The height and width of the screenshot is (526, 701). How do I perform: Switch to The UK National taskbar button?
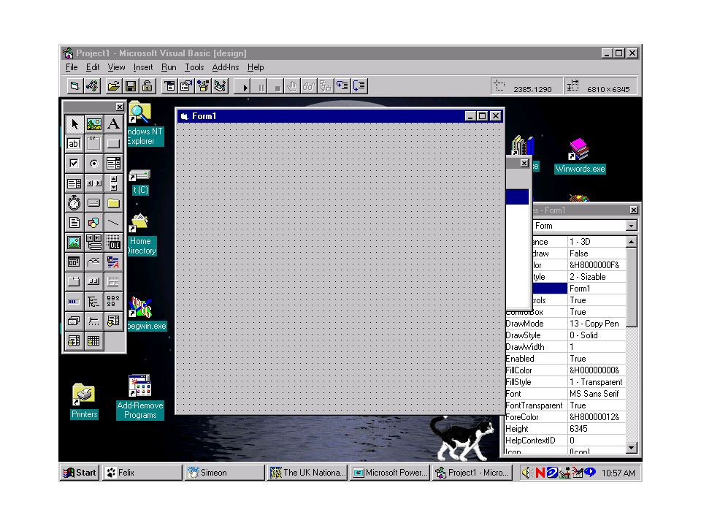click(307, 473)
